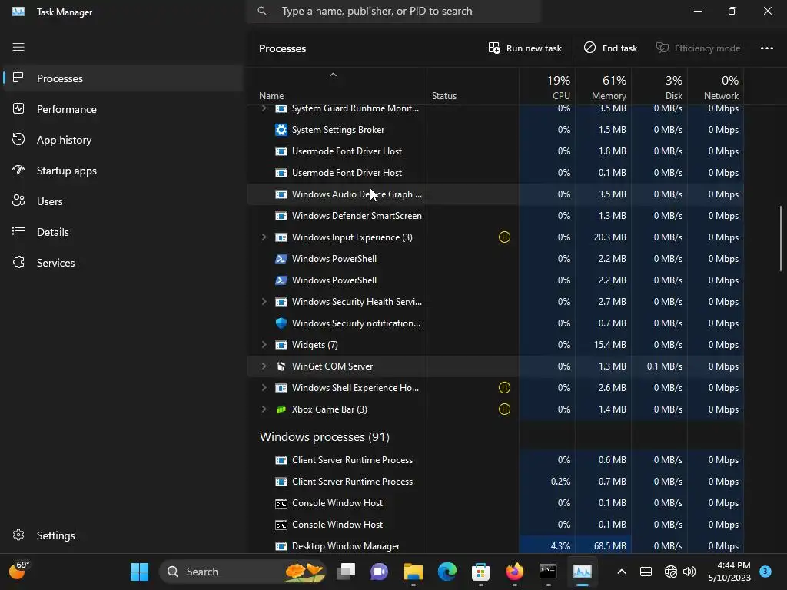Click Desktop Window Manager's 68.5 MB memory value

[609, 546]
